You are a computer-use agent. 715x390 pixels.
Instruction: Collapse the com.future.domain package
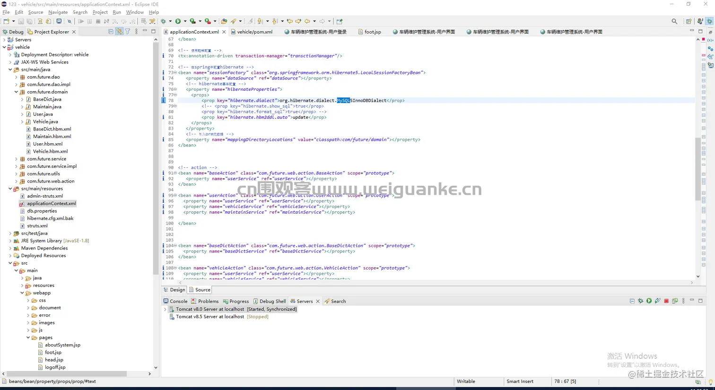(16, 92)
